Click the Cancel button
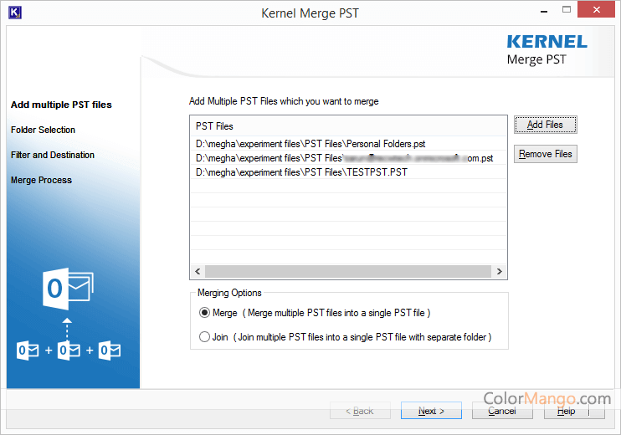This screenshot has height=435, width=621. tap(502, 411)
